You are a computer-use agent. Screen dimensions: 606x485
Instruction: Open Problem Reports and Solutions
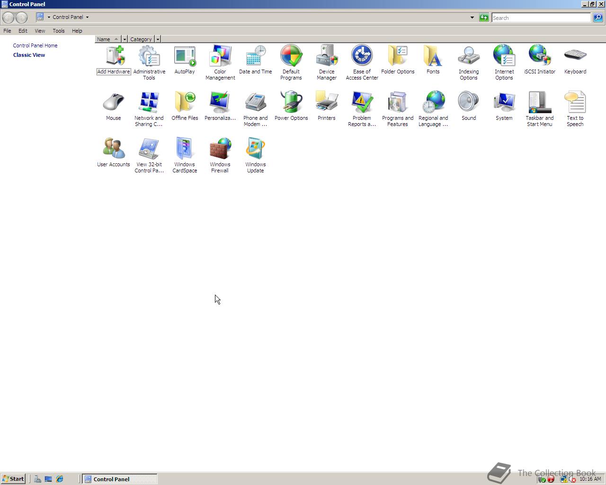tap(362, 109)
